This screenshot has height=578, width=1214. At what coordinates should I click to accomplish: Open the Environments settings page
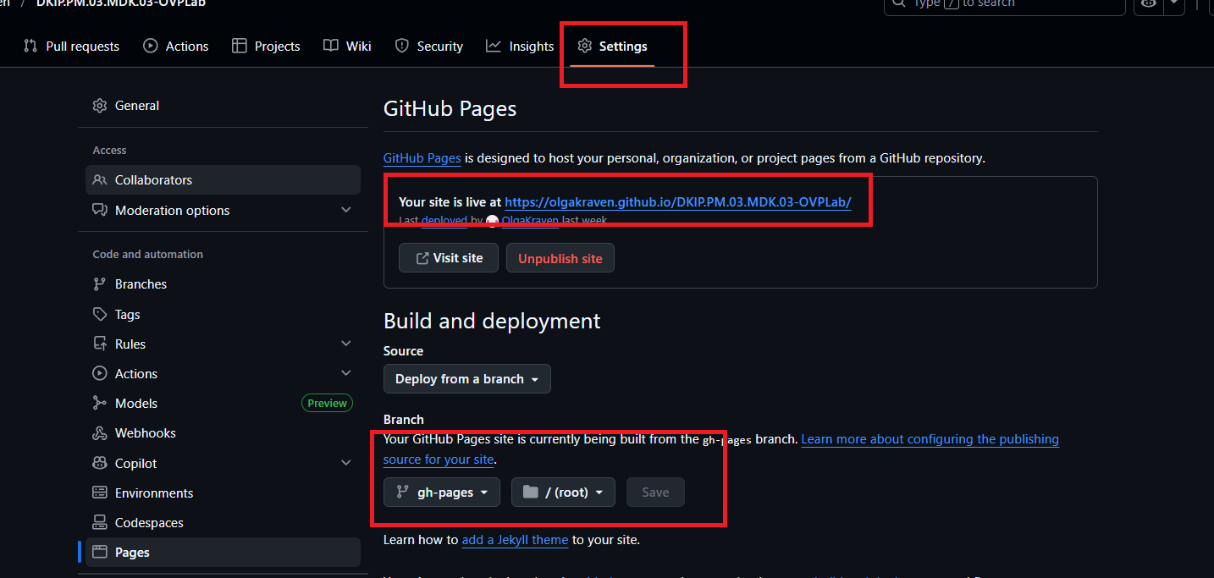[x=223, y=493]
